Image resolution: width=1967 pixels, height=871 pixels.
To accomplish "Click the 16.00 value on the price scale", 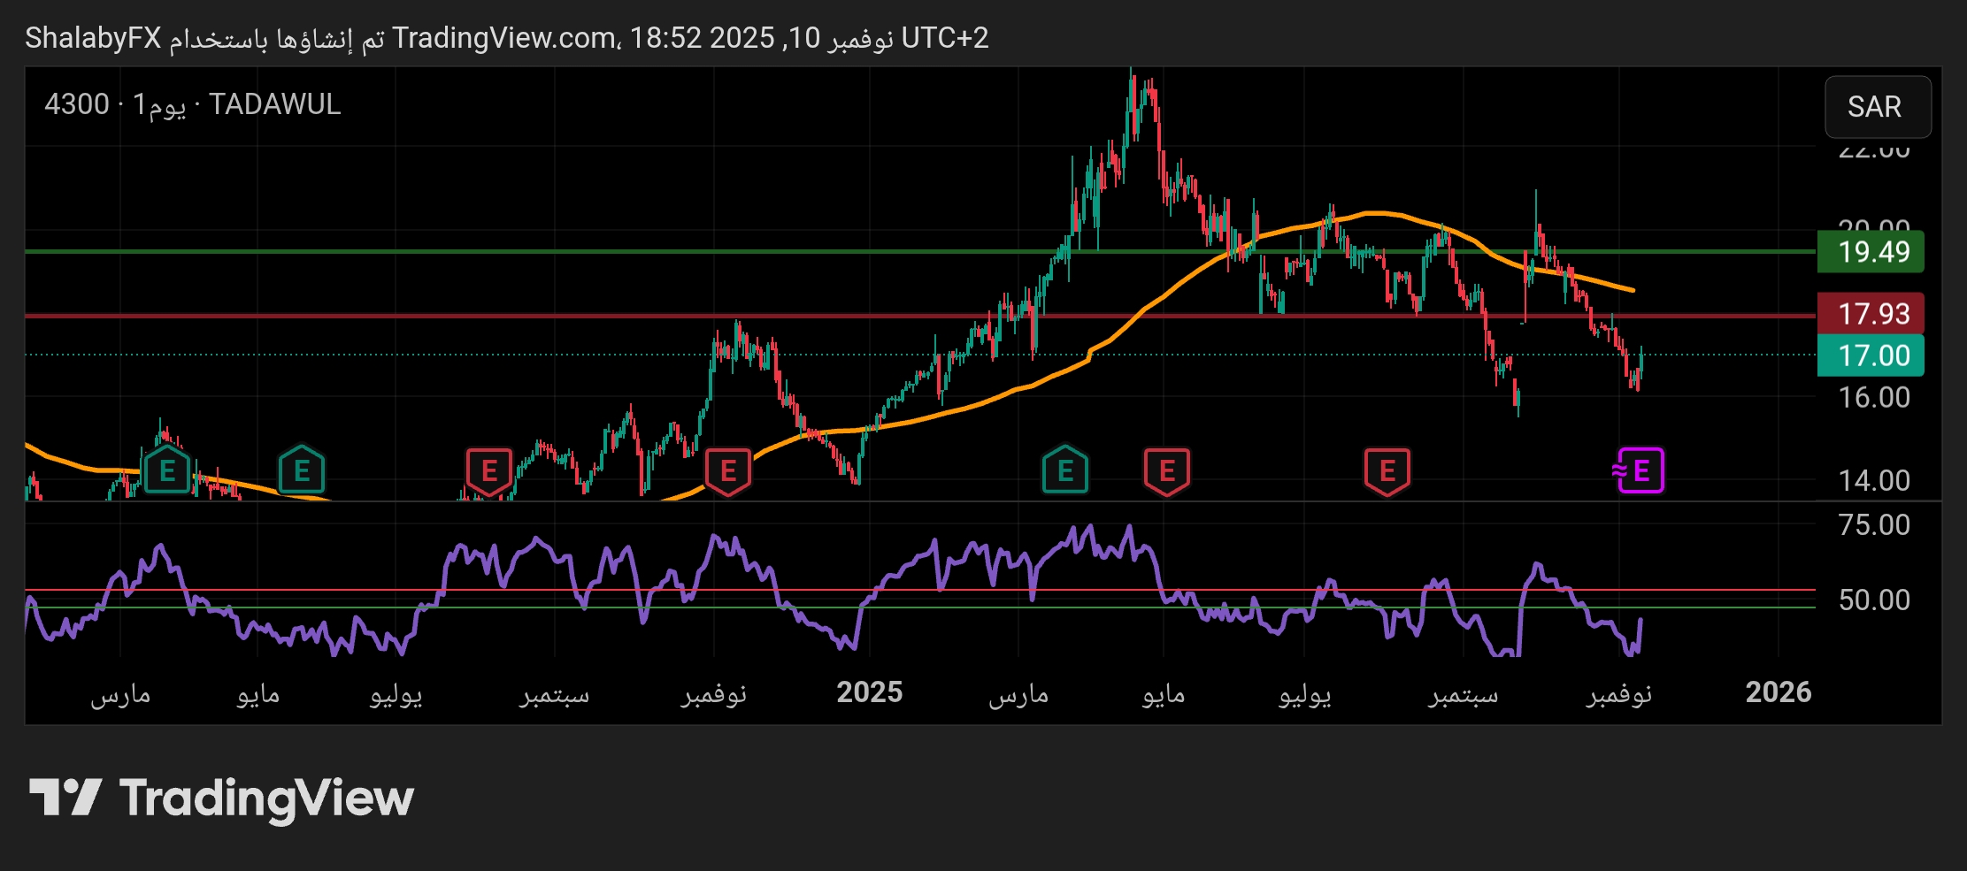I will pyautogui.click(x=1873, y=397).
